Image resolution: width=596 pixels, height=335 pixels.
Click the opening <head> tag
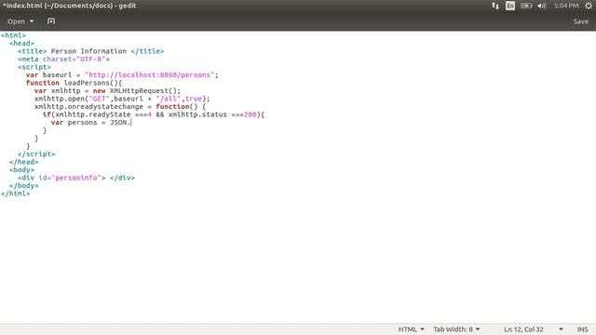pos(22,44)
